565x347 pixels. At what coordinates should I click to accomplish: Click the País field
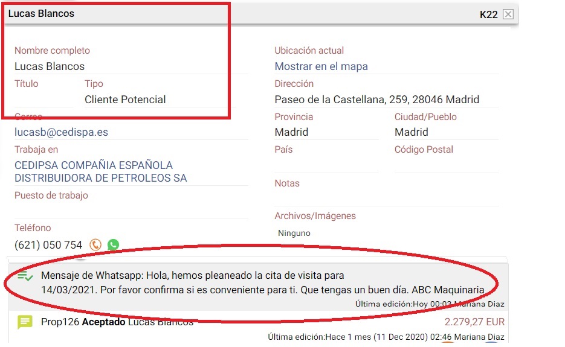coord(326,165)
